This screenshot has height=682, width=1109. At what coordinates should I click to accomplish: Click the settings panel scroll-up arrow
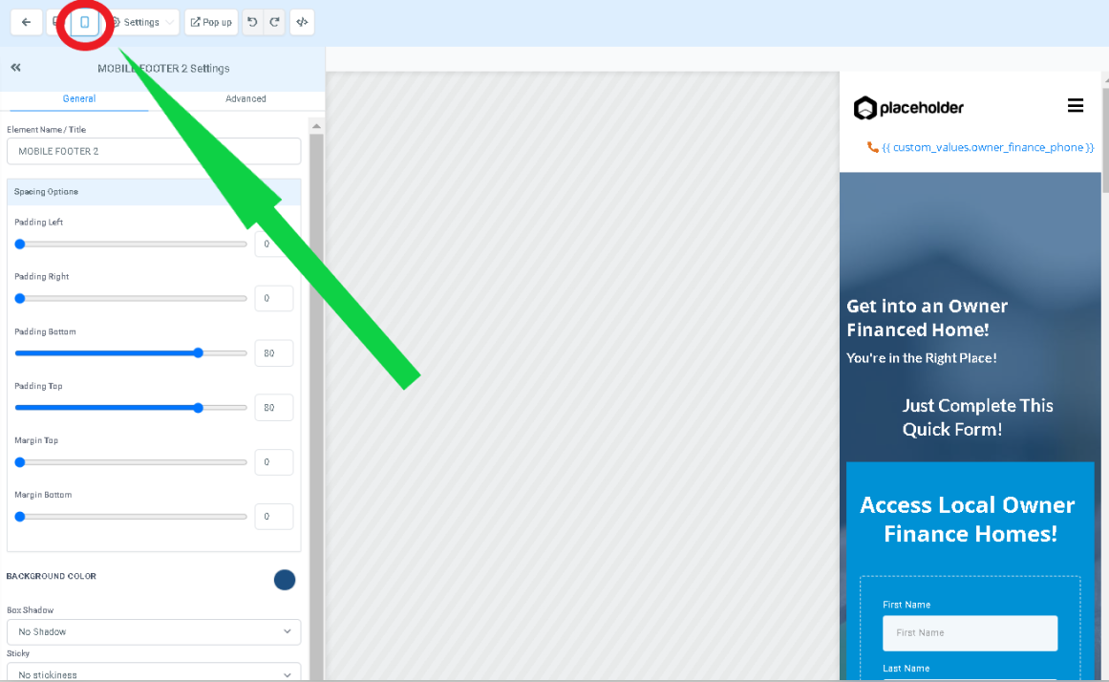coord(316,126)
